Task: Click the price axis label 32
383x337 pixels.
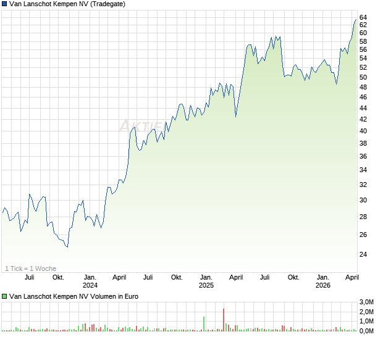Action: [x=363, y=185]
